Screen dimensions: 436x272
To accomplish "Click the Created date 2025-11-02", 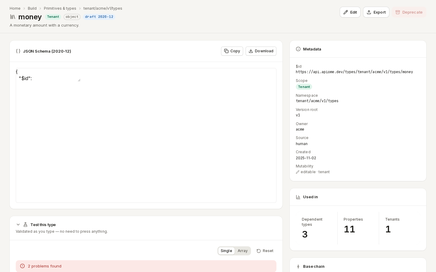I will point(306,158).
